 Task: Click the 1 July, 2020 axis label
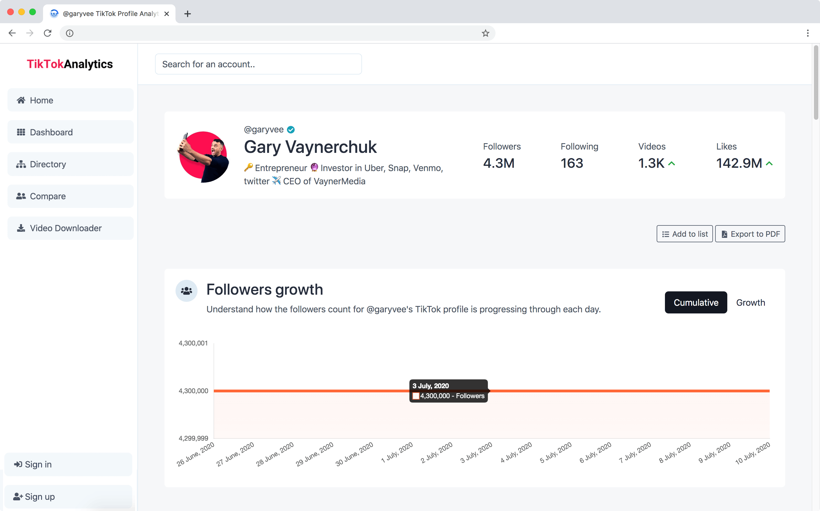(397, 453)
